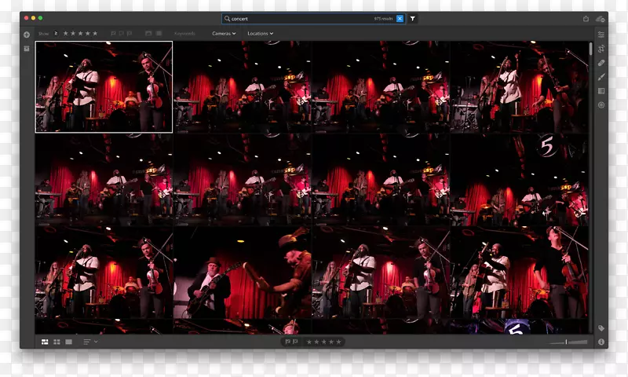Open the Share export icon
628x377 pixels.
586,18
